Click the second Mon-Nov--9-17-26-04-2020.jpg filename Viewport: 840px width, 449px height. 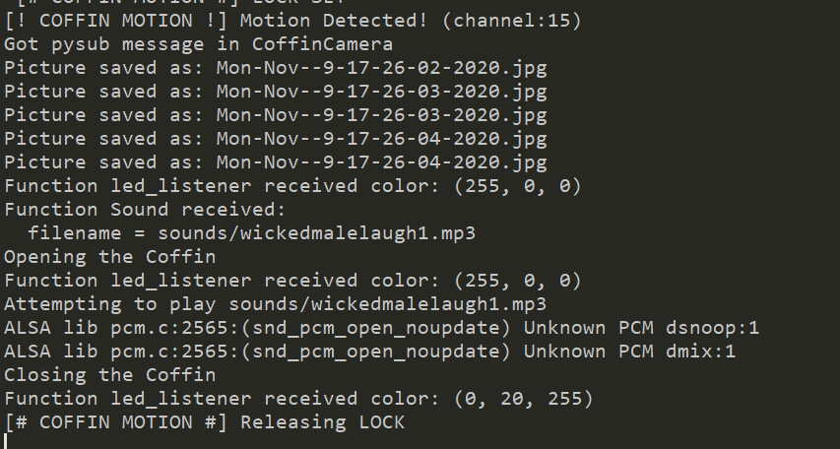point(381,161)
